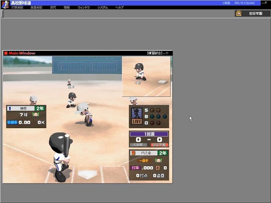
Task: Click pitcher name 榊原
Action: tap(23, 108)
